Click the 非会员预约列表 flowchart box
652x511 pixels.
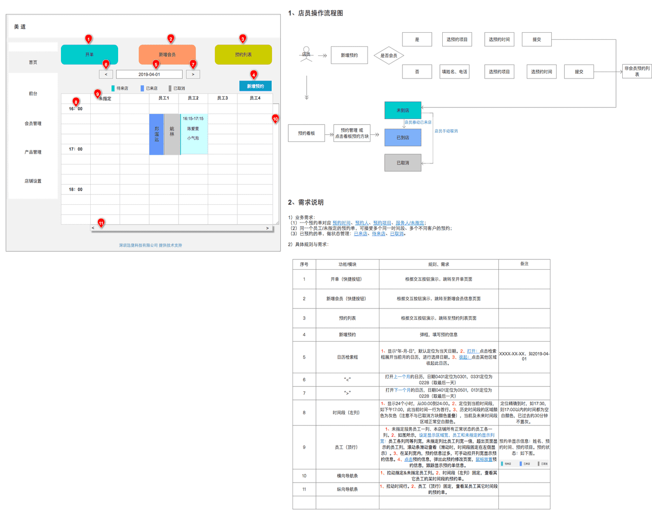click(637, 71)
